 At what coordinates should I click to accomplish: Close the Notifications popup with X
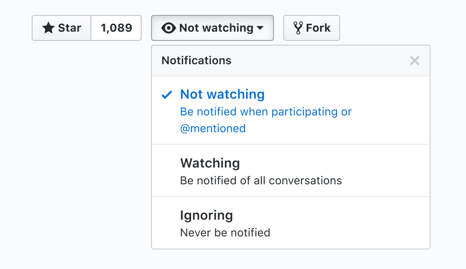coord(414,61)
